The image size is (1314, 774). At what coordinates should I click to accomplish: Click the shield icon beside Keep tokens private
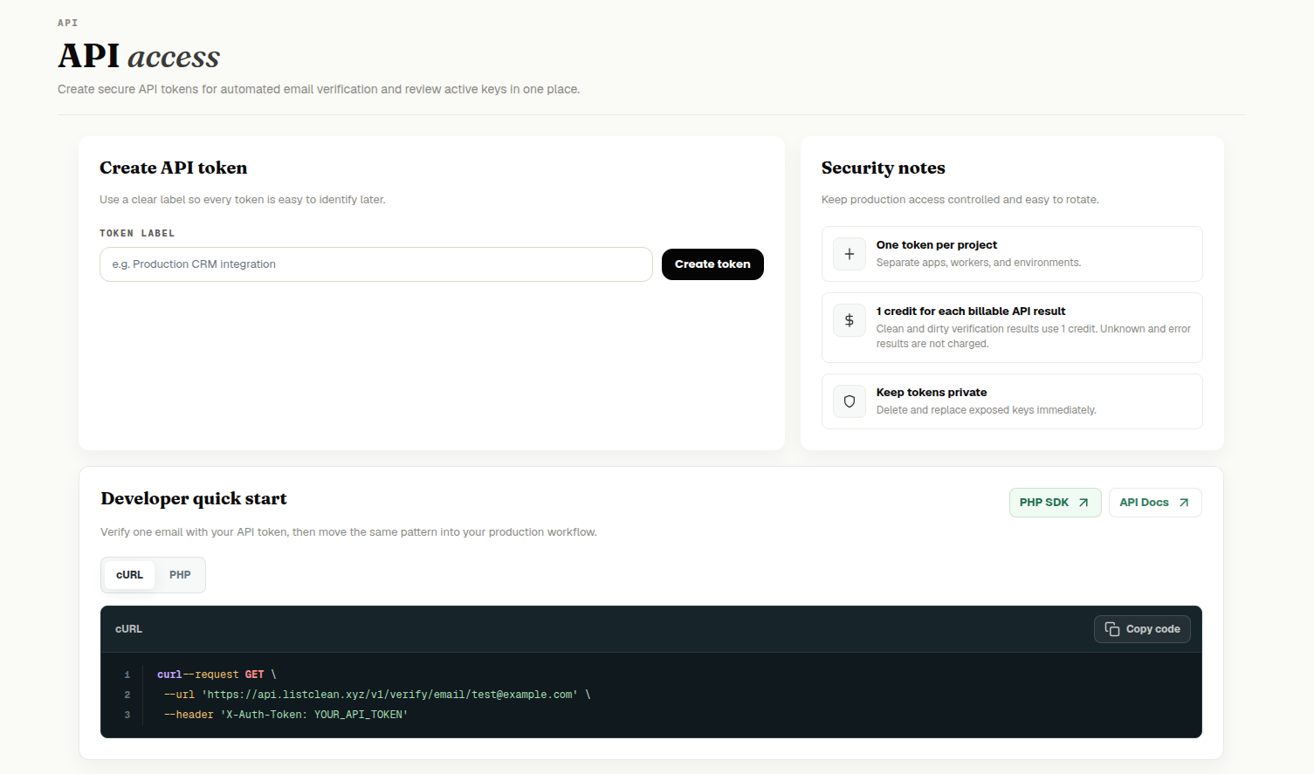point(849,401)
